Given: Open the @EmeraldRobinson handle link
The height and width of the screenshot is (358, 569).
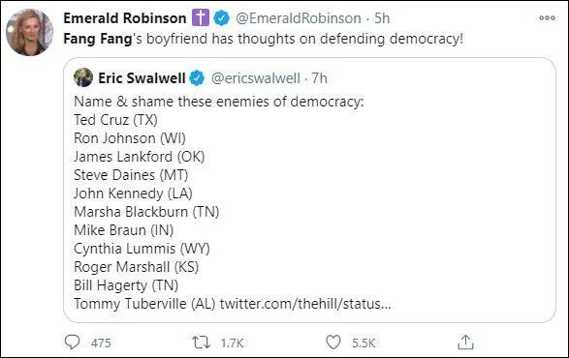Looking at the screenshot, I should point(299,18).
